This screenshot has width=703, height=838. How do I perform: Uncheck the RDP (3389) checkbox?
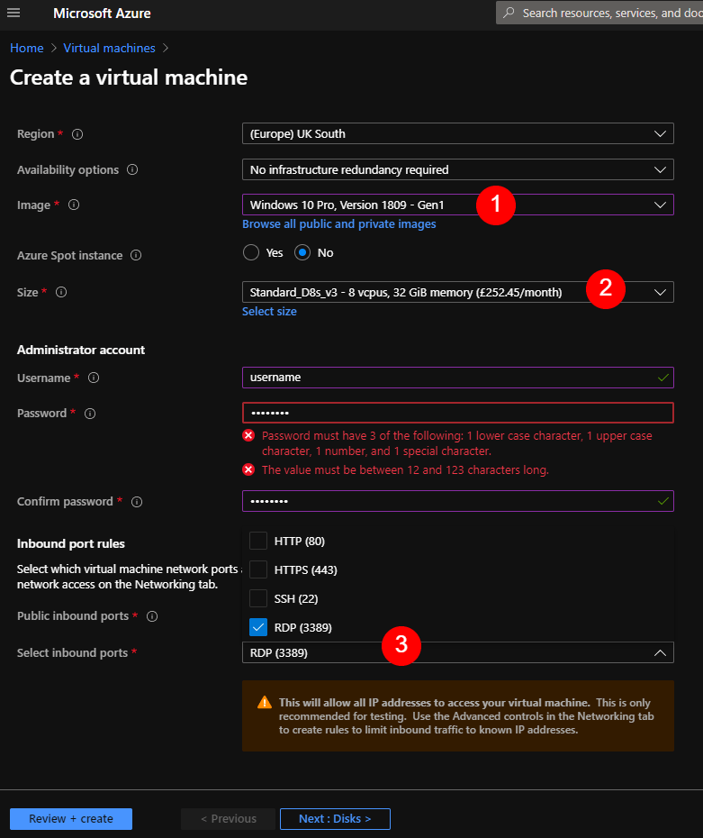tap(258, 627)
